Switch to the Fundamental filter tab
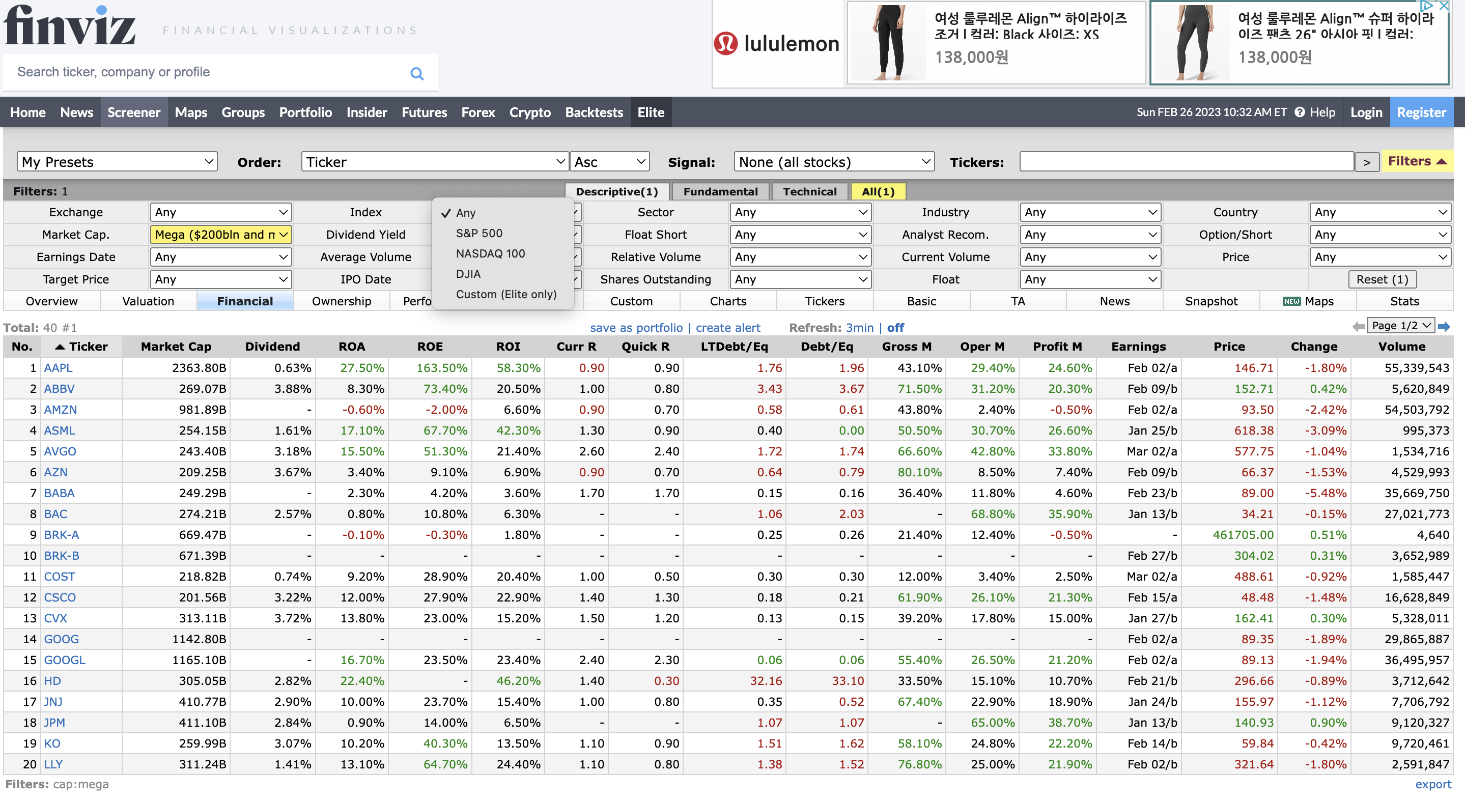 click(720, 191)
